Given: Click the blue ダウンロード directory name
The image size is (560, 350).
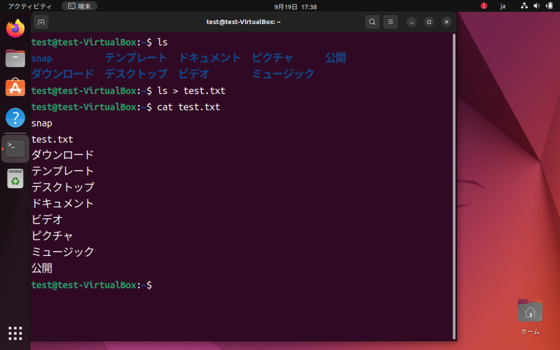Looking at the screenshot, I should (x=62, y=74).
